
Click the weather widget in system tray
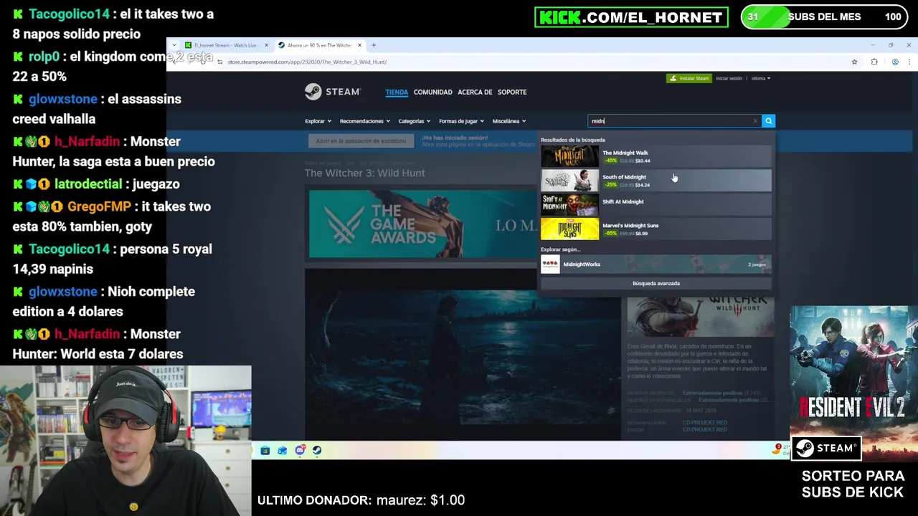pos(778,449)
